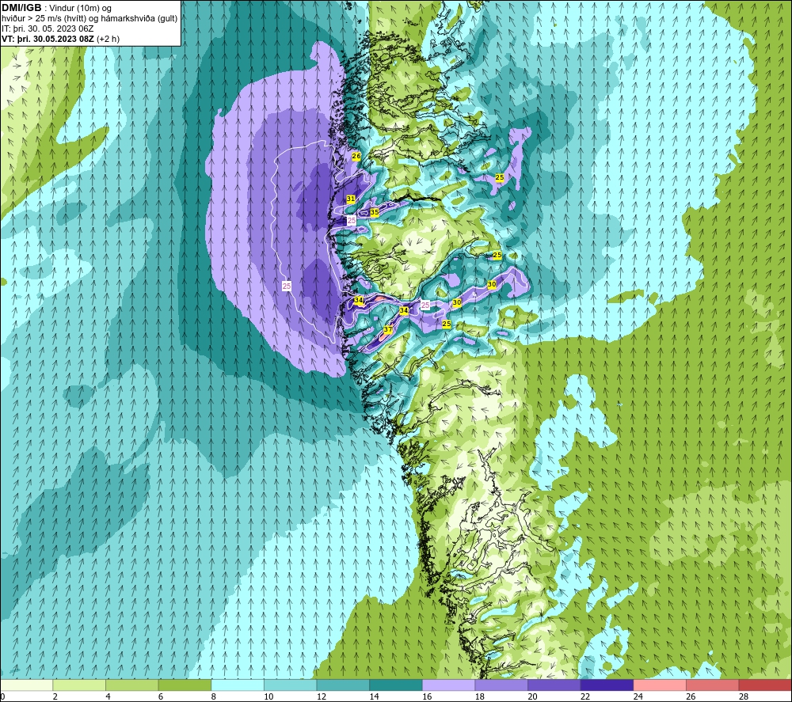Click the deep indigo 22–24 m/s legend swatch
Image resolution: width=792 pixels, height=702 pixels.
pyautogui.click(x=607, y=685)
